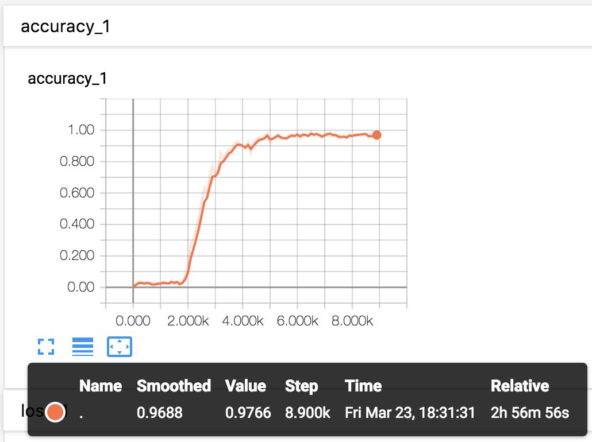Click the 0.400 y-axis label
Image resolution: width=592 pixels, height=442 pixels.
point(77,224)
